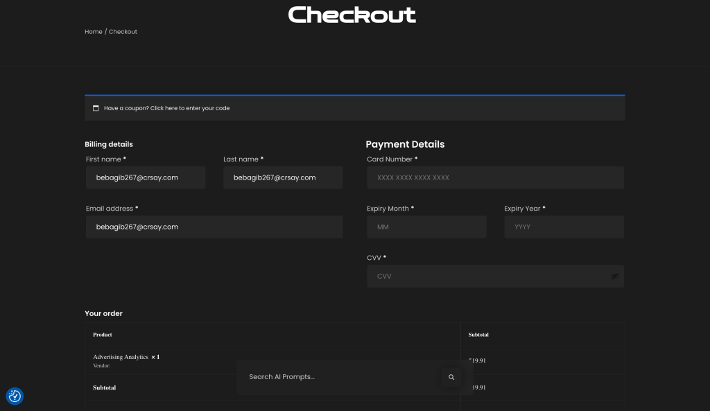Click the large Checkout page title
The height and width of the screenshot is (411, 710).
(x=352, y=15)
